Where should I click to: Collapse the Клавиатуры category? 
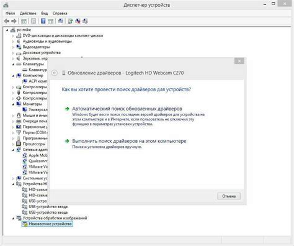point(13,64)
